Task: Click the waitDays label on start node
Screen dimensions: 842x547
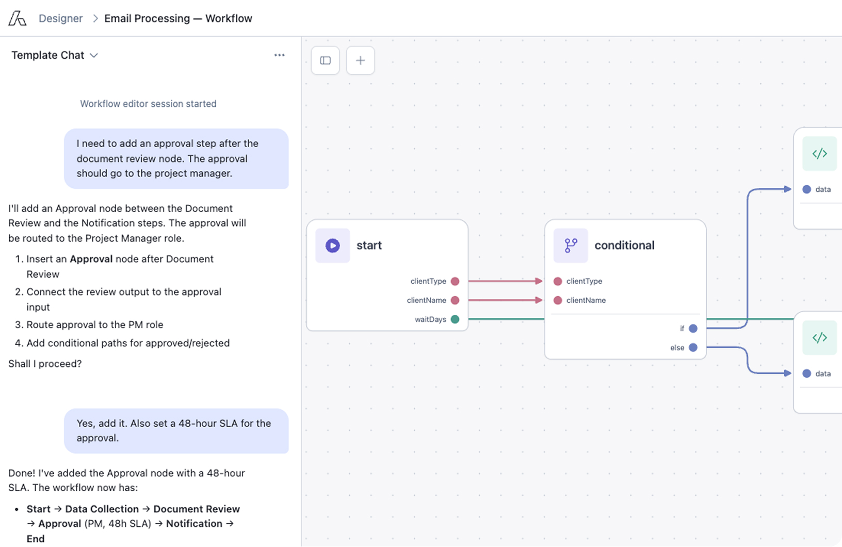Action: click(x=430, y=319)
